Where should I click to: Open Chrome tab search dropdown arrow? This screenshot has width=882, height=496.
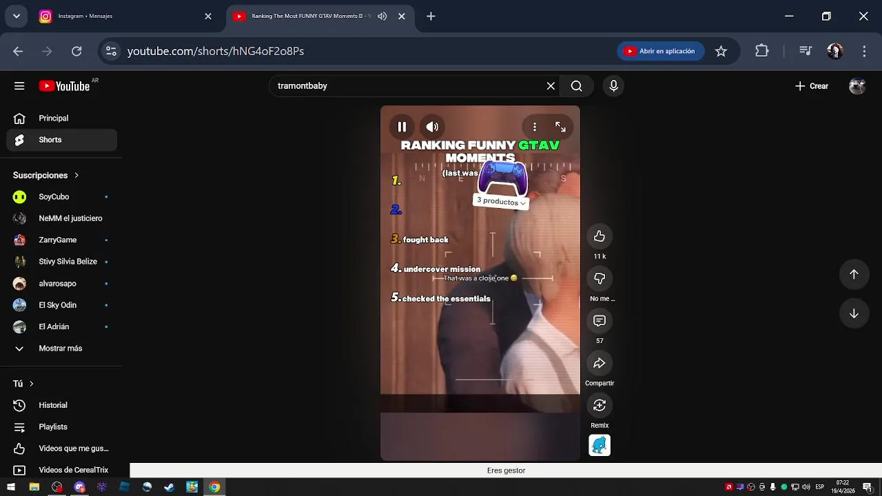tap(17, 16)
